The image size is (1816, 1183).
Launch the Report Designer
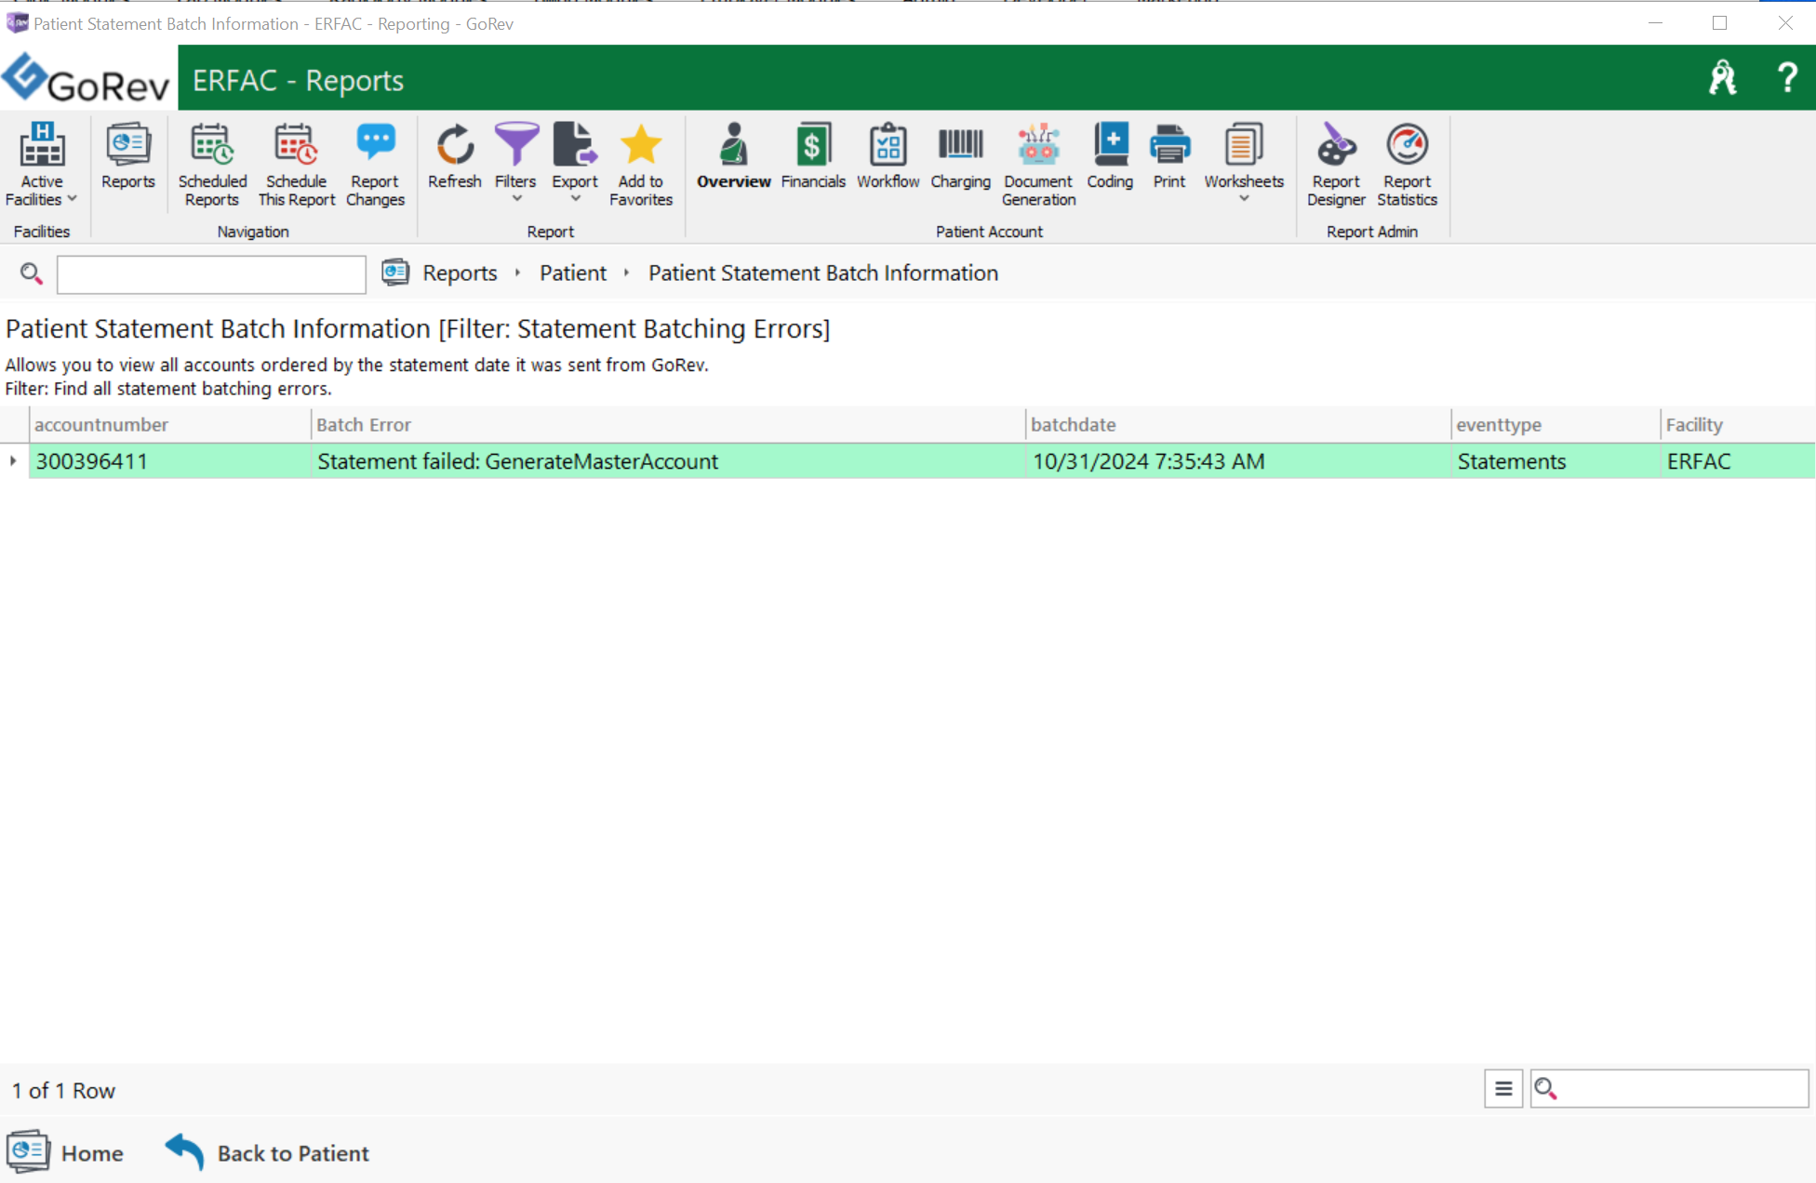(1336, 165)
